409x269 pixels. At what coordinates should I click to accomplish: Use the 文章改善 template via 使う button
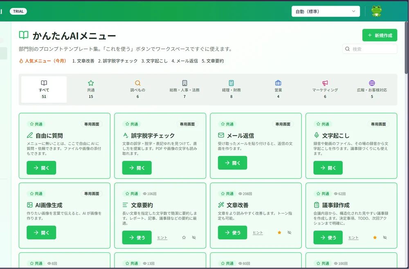click(x=232, y=233)
